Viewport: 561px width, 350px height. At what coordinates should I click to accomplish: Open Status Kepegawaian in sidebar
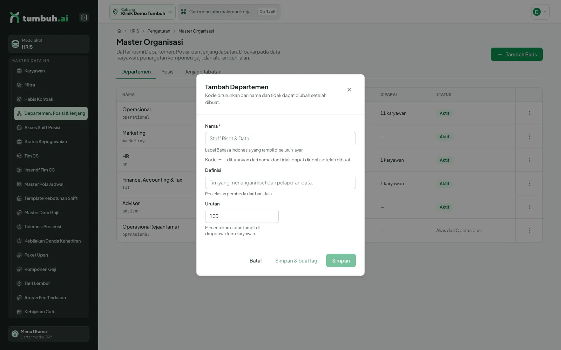[51, 142]
